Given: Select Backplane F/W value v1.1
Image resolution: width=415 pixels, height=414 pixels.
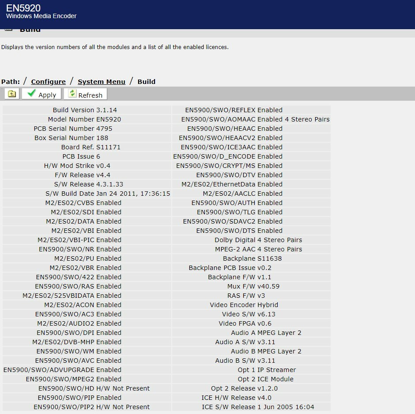Looking at the screenshot, I should 264,277.
